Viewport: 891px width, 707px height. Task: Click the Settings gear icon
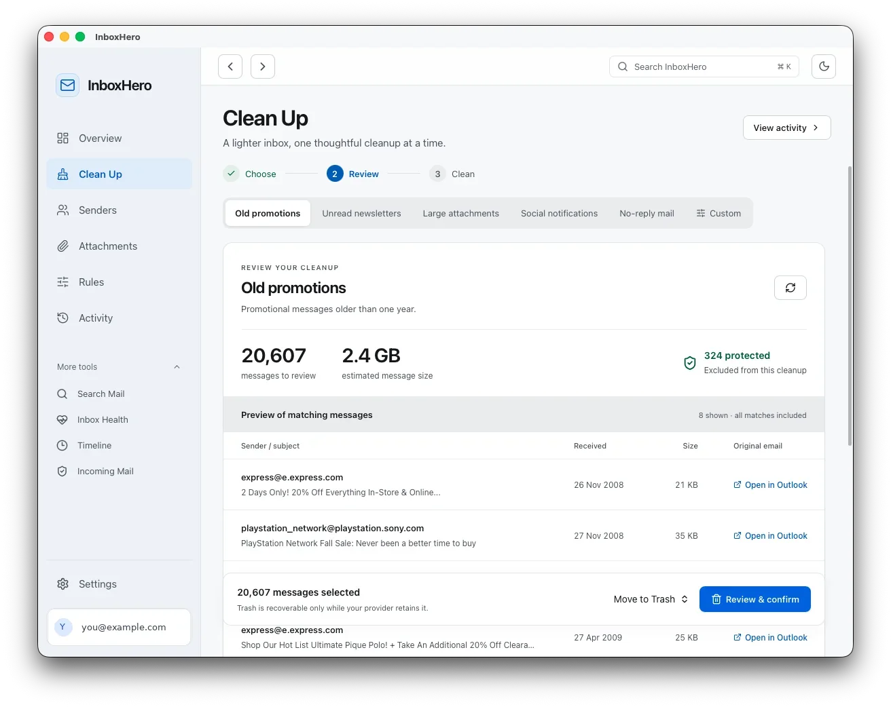[62, 584]
